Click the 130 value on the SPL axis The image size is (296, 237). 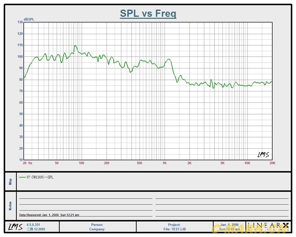click(x=20, y=22)
